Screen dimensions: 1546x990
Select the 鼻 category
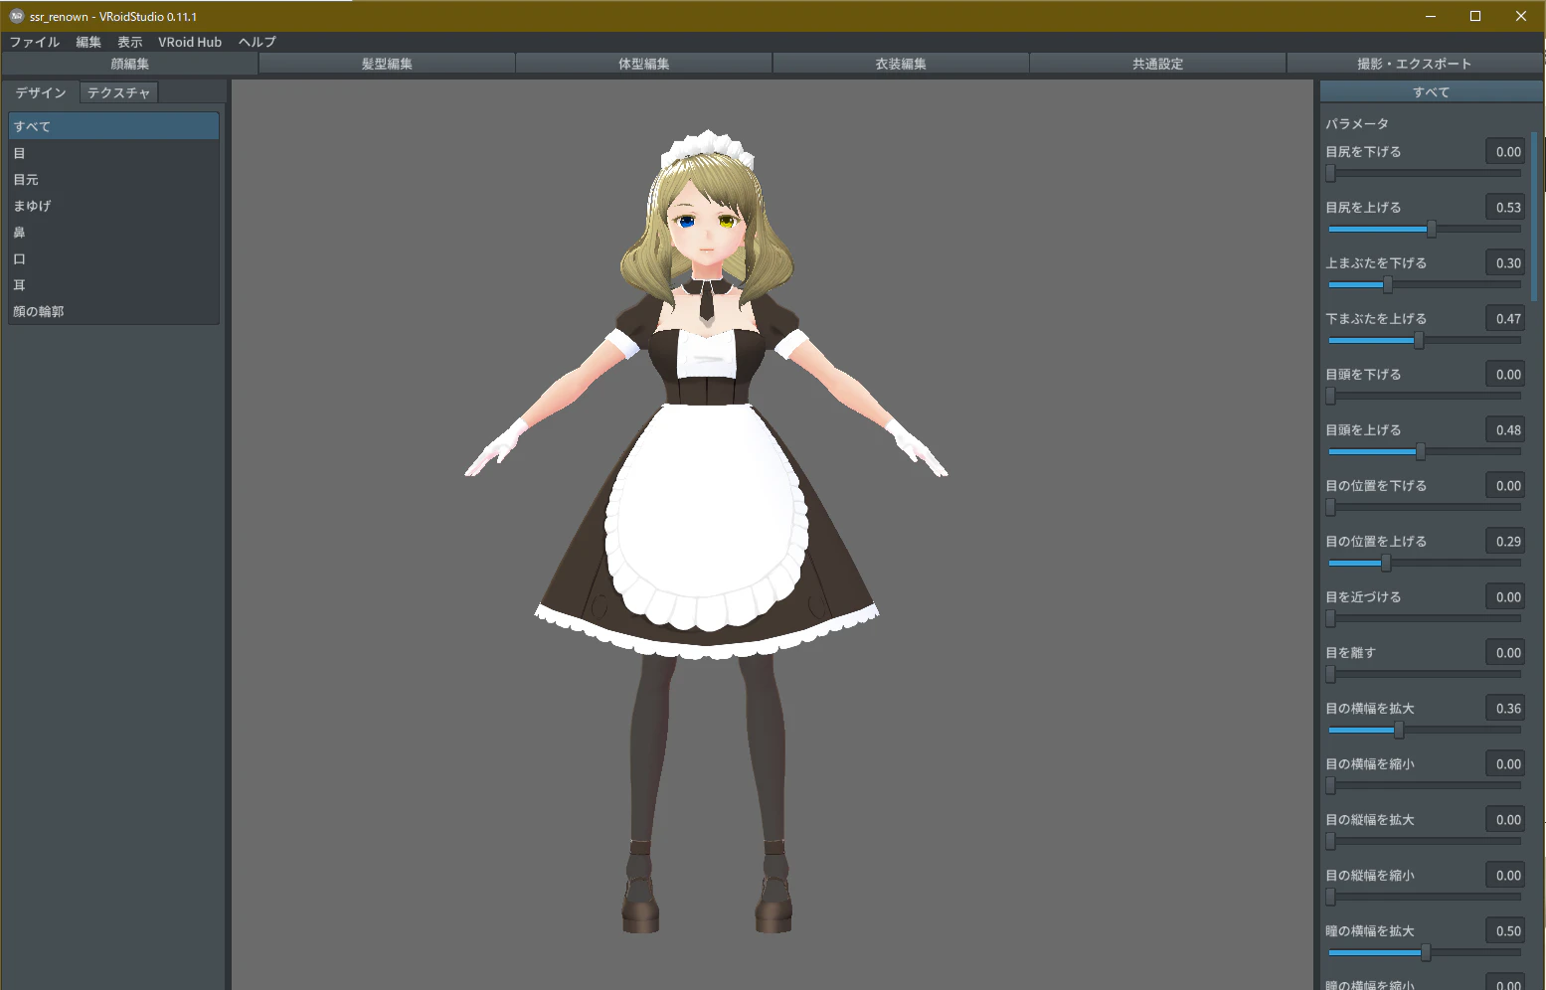(113, 232)
